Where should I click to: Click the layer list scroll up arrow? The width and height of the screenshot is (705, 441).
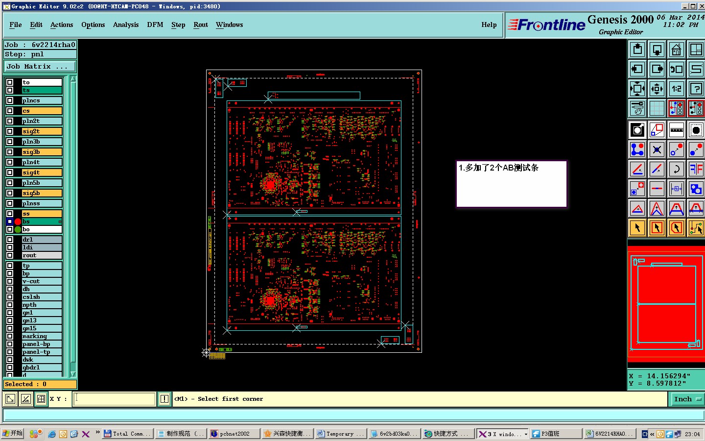point(73,79)
